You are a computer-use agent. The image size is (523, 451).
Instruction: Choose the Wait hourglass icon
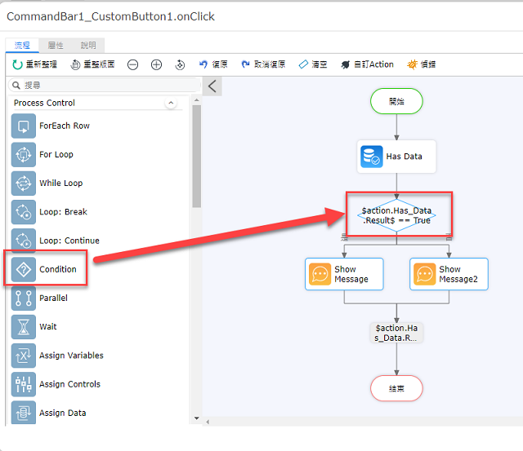pyautogui.click(x=24, y=327)
